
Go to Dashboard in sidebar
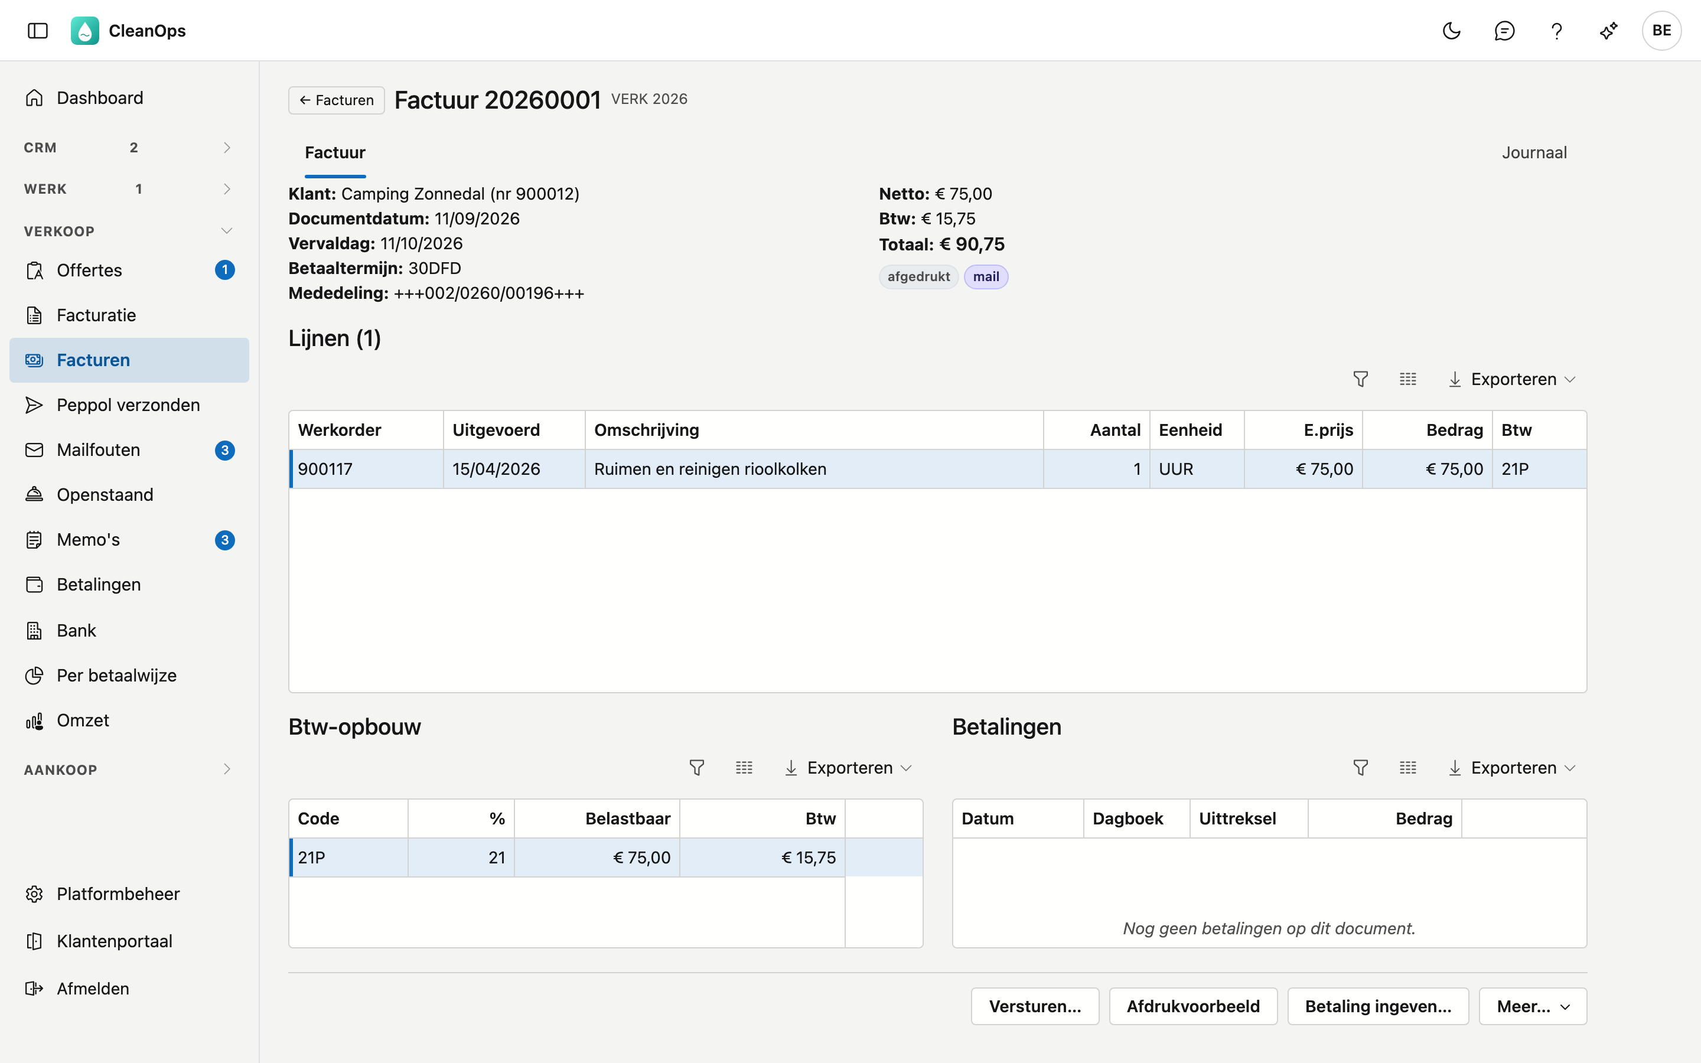coord(129,97)
